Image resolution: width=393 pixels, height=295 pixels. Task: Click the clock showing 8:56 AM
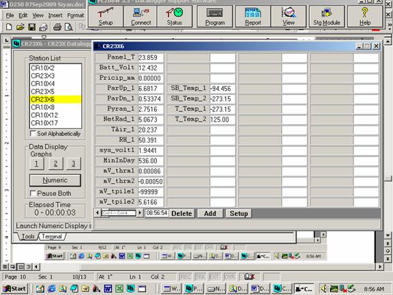pyautogui.click(x=374, y=289)
